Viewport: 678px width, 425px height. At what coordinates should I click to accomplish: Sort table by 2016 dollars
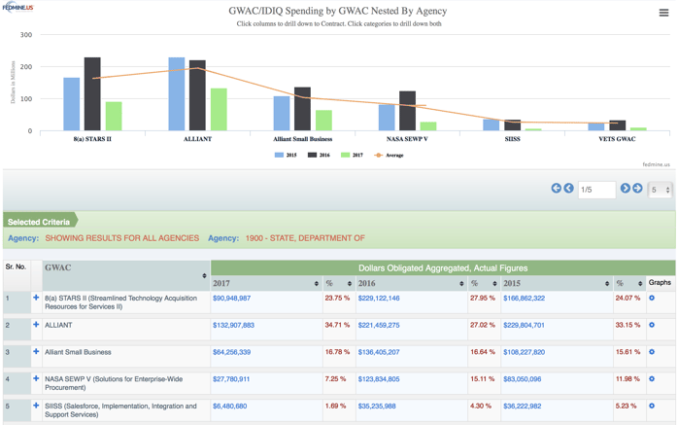point(461,283)
